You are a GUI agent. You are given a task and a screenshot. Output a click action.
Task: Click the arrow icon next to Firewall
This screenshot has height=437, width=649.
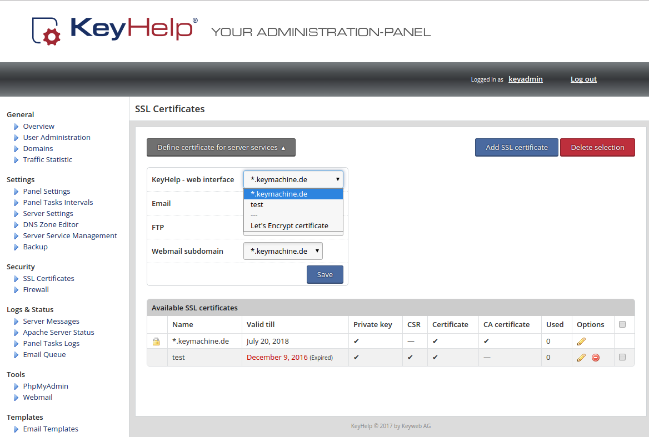point(17,290)
